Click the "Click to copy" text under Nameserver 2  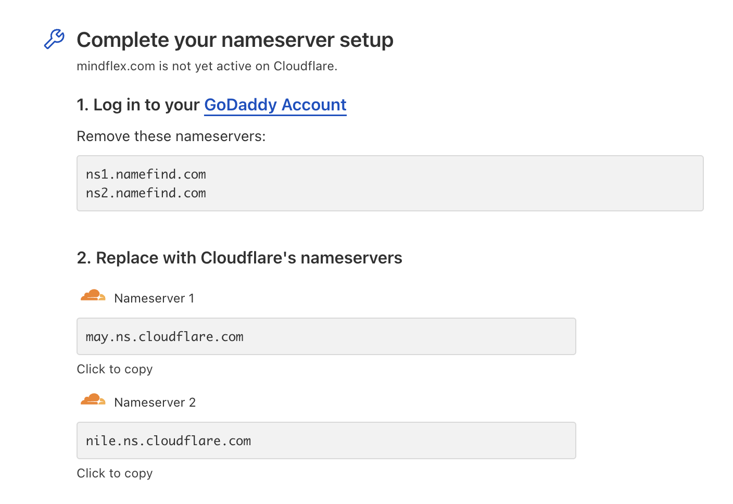tap(115, 473)
